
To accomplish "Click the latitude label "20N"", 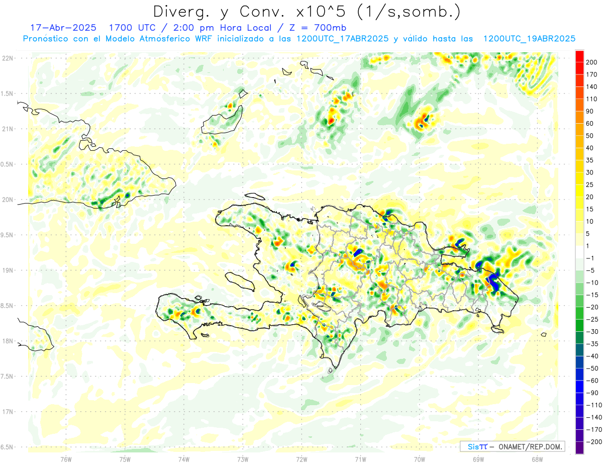I will tap(8, 200).
